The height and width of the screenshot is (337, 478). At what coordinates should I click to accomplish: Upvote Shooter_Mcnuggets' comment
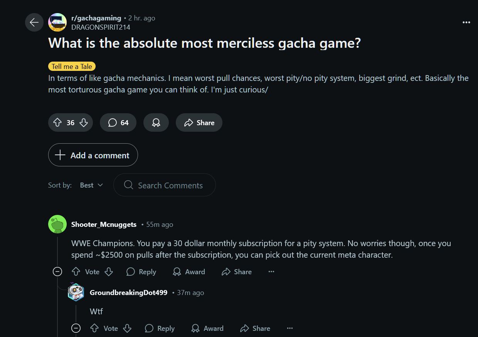pyautogui.click(x=76, y=272)
